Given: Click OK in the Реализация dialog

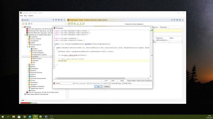Looking at the screenshot, I should pos(98,87).
